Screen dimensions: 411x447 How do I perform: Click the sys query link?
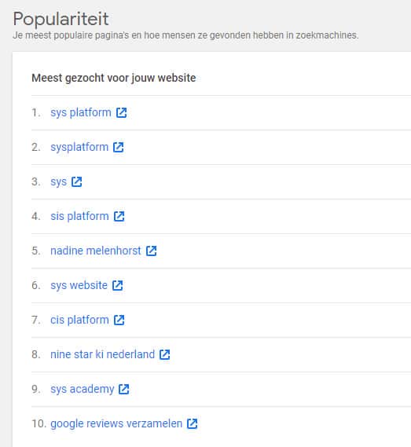point(58,182)
